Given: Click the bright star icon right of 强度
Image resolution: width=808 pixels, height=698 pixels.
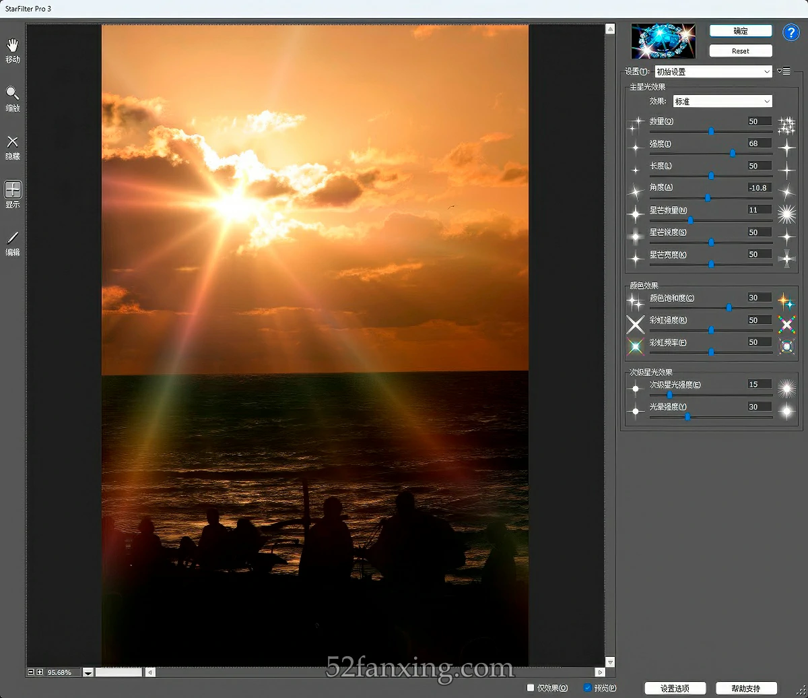Looking at the screenshot, I should coord(786,148).
